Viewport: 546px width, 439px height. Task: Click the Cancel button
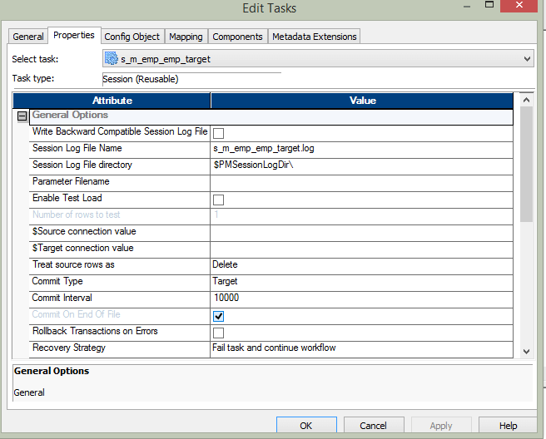tap(373, 425)
